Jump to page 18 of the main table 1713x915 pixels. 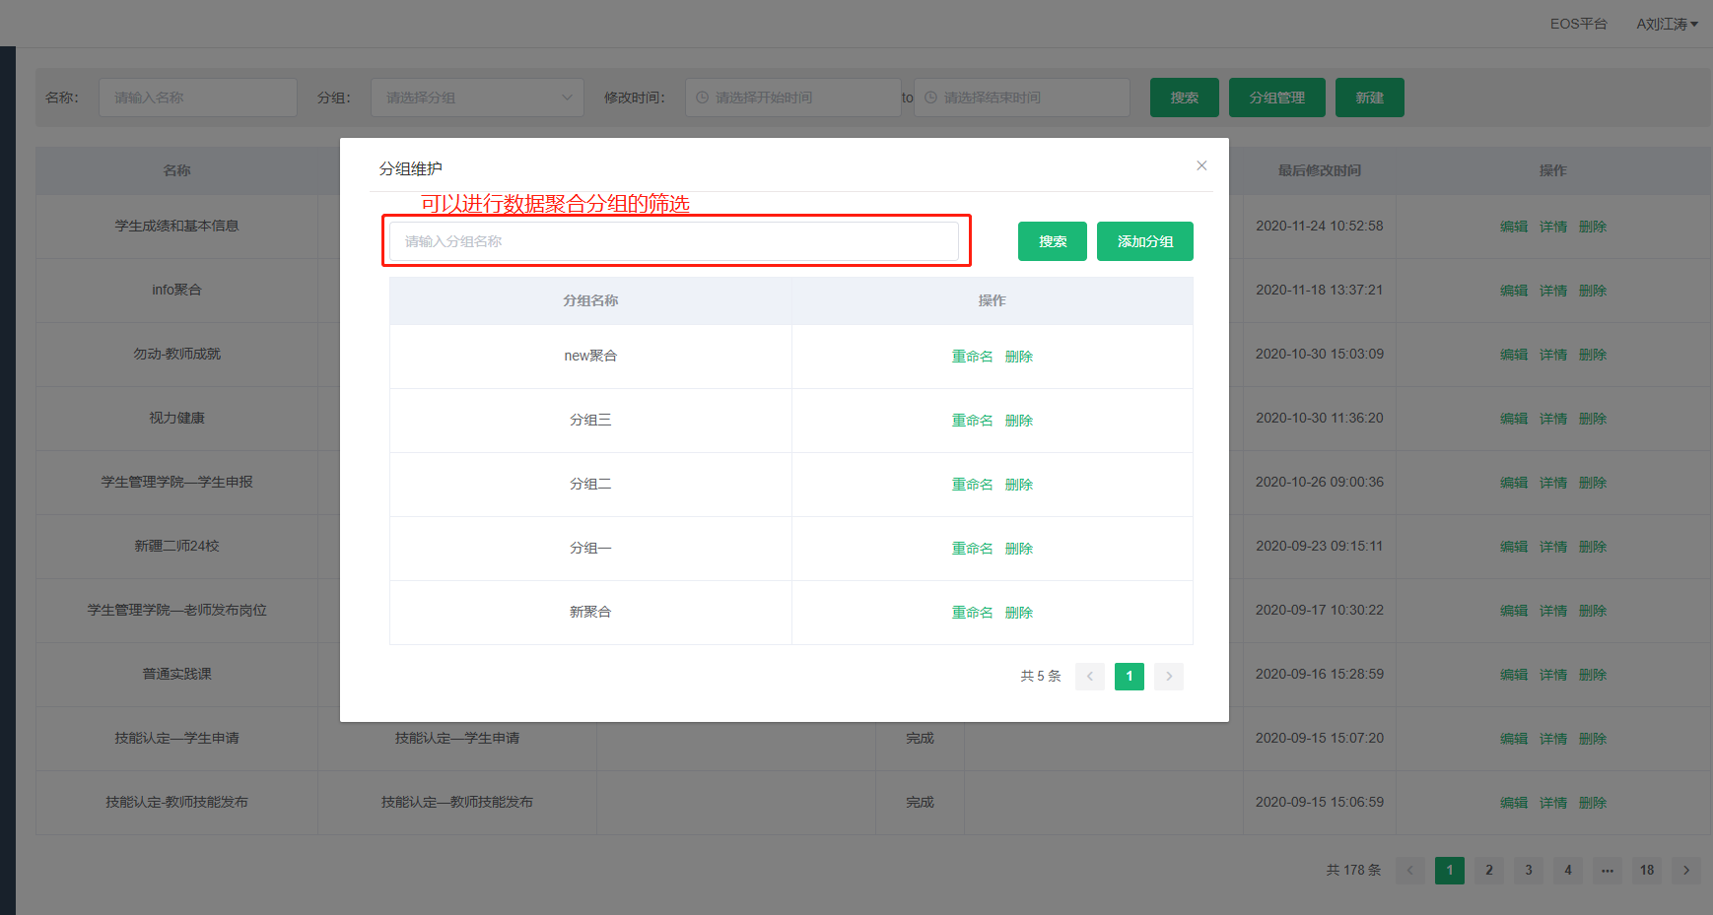[1647, 870]
